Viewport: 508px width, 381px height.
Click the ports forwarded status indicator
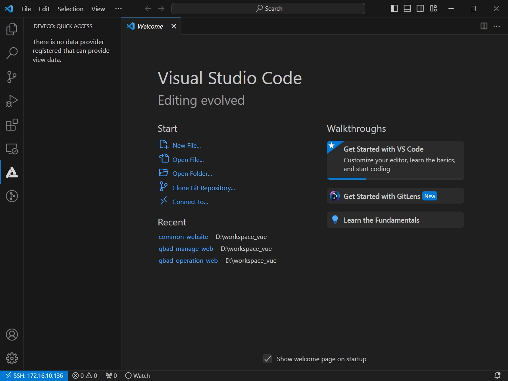[112, 375]
